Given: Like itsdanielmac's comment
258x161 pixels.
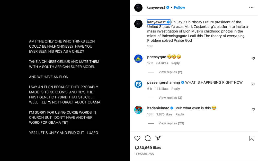Looking at the screenshot, I should [253, 110].
